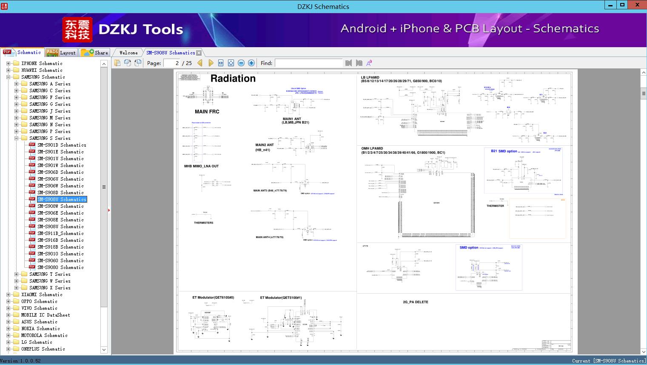Expand the XIAOMI Schematic tree node

click(x=8, y=294)
